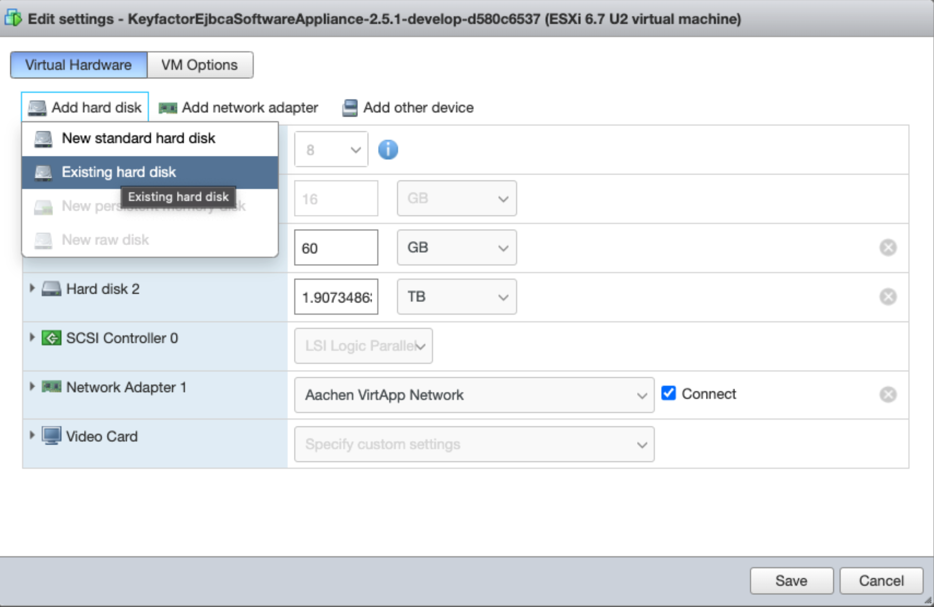Remove Hard disk 2 with X icon
The height and width of the screenshot is (607, 934).
[888, 297]
